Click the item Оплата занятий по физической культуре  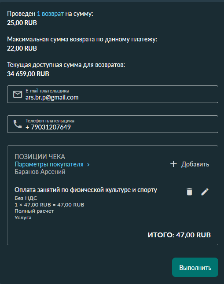click(86, 190)
